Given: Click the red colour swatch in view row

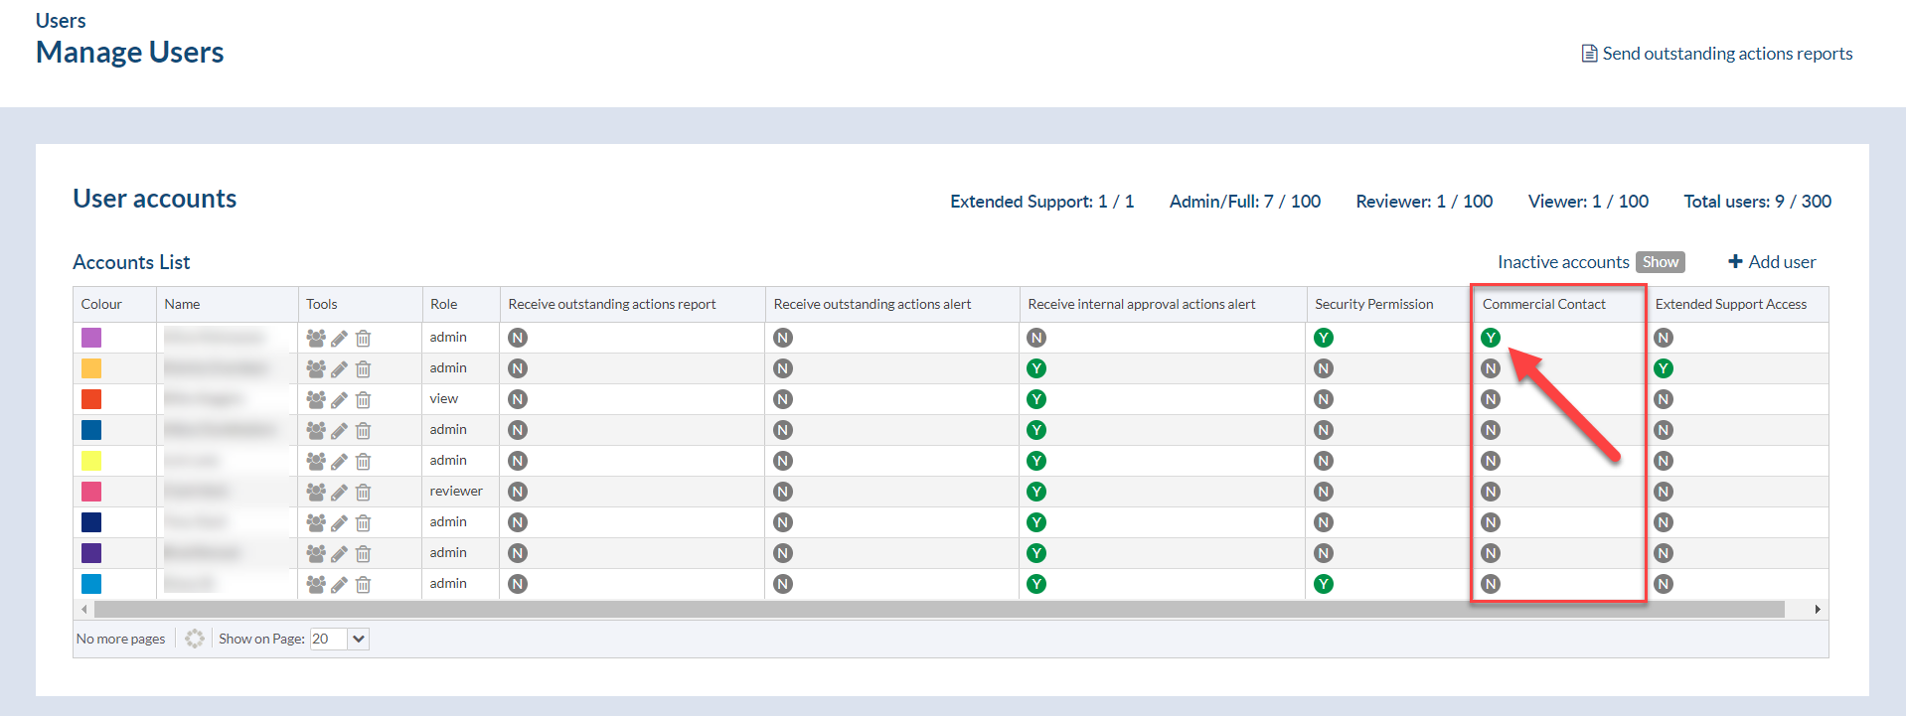Looking at the screenshot, I should [x=91, y=399].
